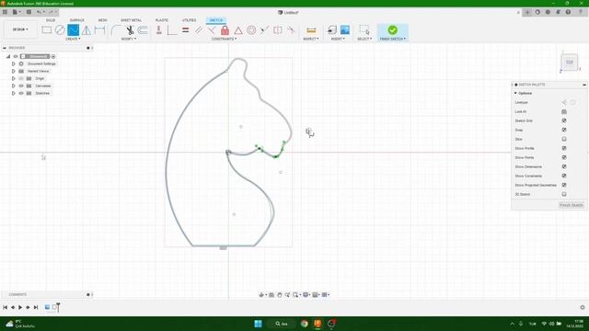The height and width of the screenshot is (331, 589).
Task: Switch to the Plastic tab
Action: [162, 20]
